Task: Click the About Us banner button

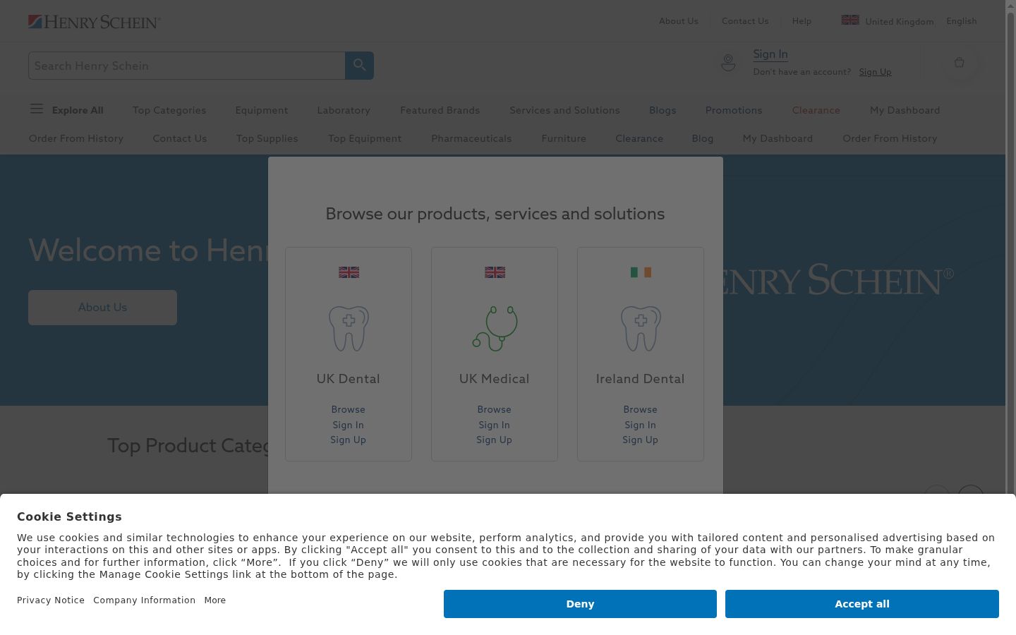Action: [102, 308]
